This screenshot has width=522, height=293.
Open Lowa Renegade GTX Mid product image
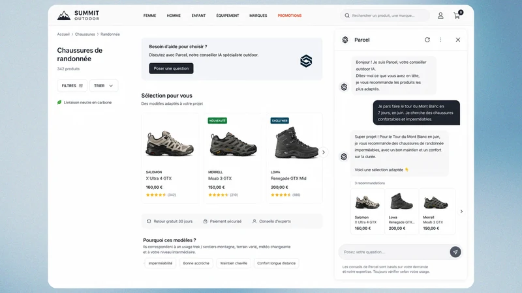click(296, 142)
